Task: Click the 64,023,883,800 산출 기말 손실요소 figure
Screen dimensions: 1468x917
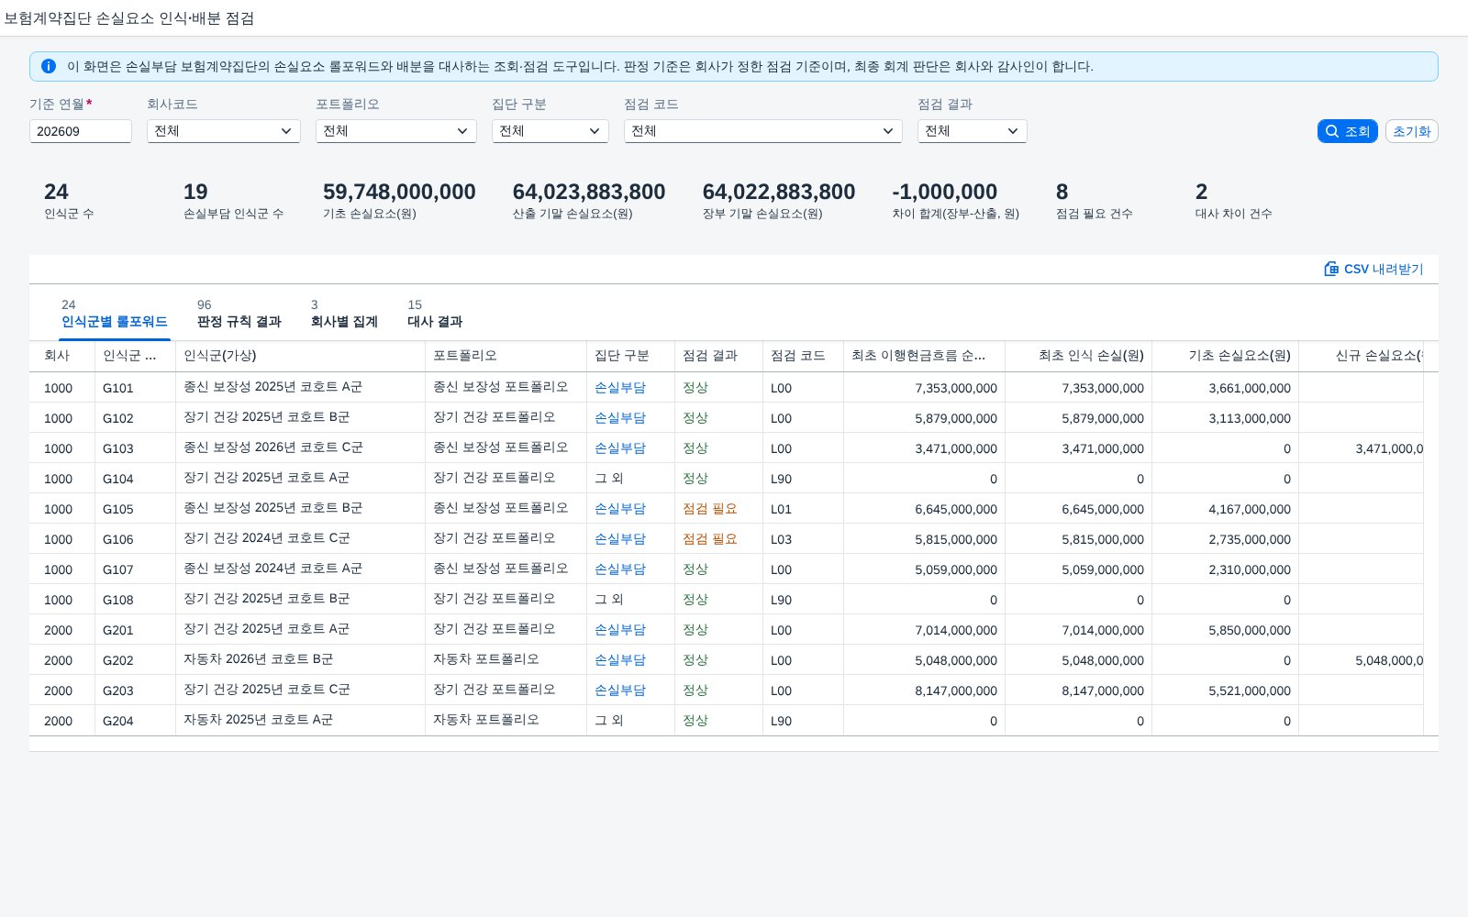Action: click(589, 192)
